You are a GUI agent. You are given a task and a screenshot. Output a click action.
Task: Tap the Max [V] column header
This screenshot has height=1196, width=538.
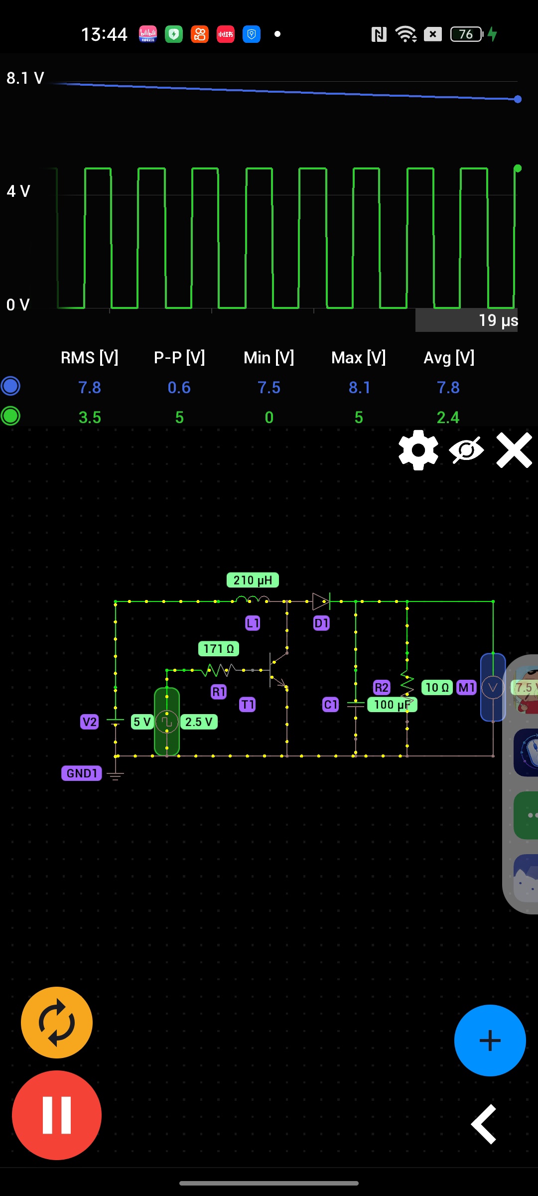click(x=359, y=357)
